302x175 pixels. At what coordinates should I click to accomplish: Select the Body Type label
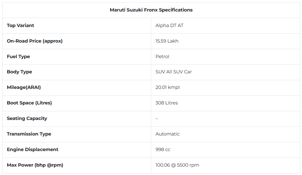19,72
